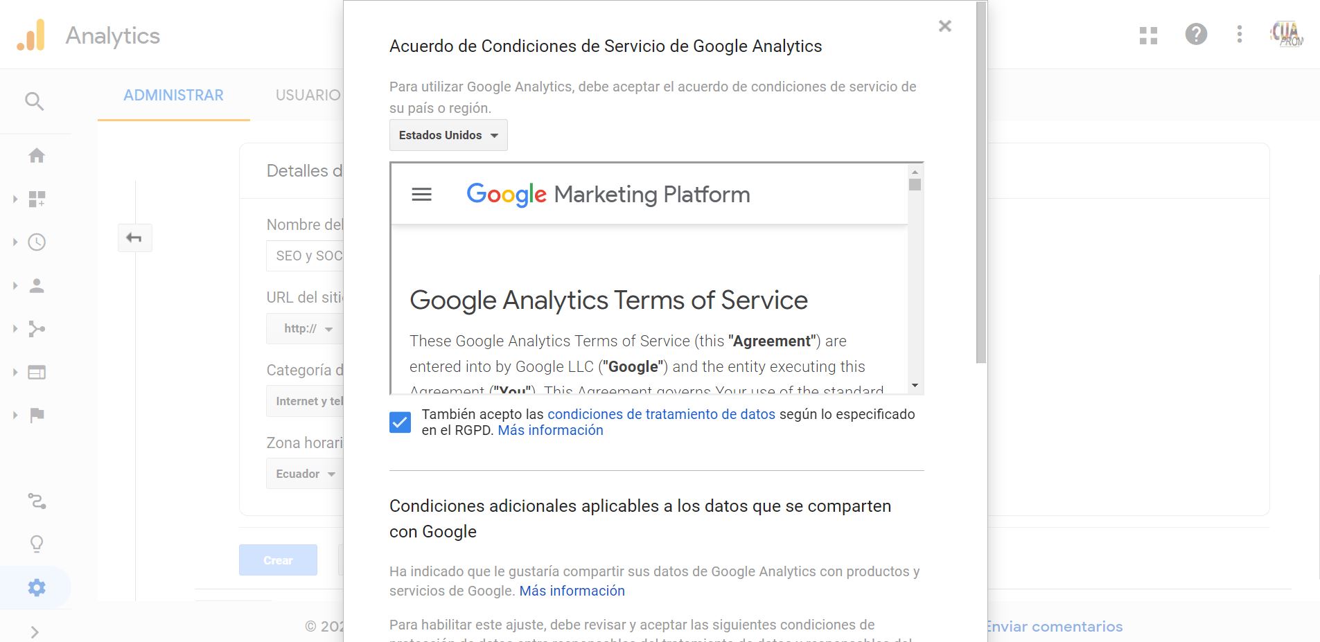1320x642 pixels.
Task: Switch to the ADMINISTRAR tab
Action: [x=173, y=96]
